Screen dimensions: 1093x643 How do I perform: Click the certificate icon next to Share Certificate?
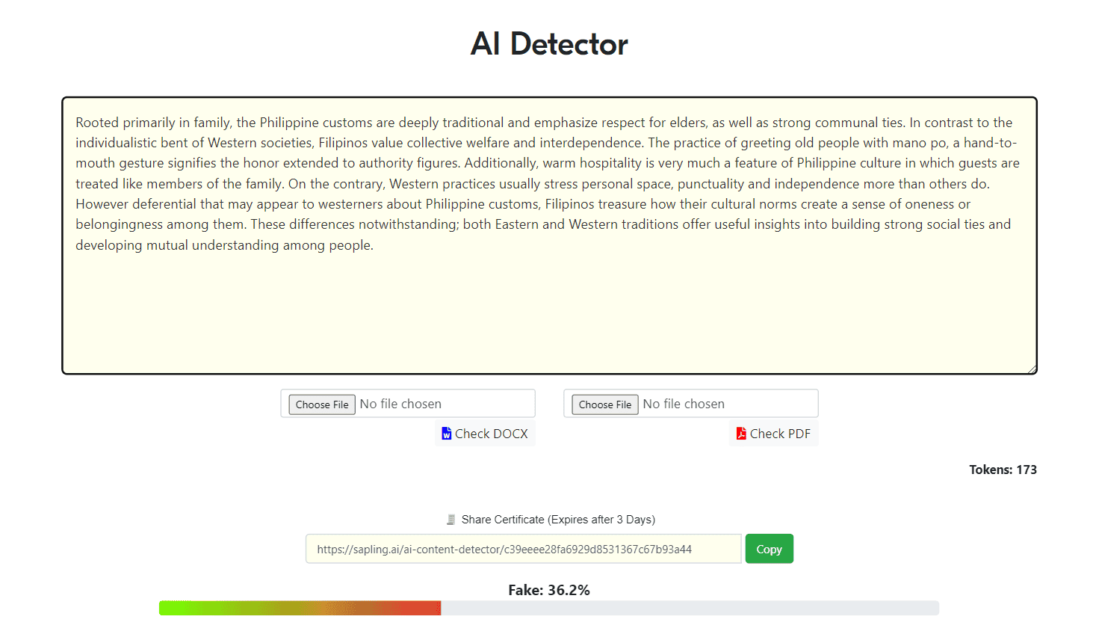click(x=450, y=520)
